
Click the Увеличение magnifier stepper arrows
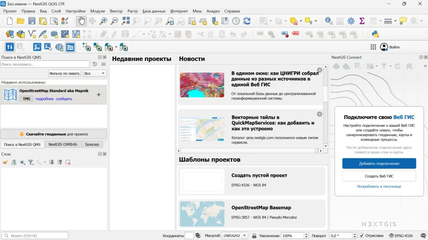pyautogui.click(x=306, y=236)
